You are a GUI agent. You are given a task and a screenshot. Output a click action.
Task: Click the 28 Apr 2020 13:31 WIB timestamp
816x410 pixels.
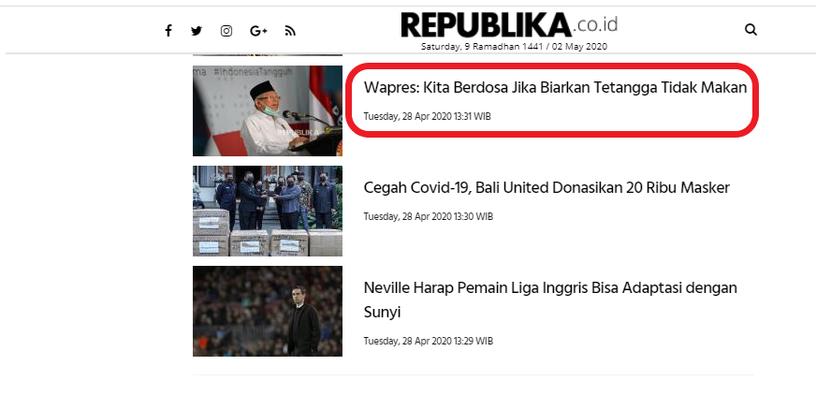pyautogui.click(x=428, y=116)
